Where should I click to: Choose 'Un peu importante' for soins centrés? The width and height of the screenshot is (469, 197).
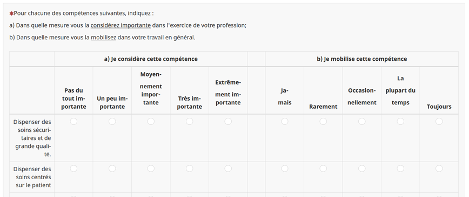112,168
